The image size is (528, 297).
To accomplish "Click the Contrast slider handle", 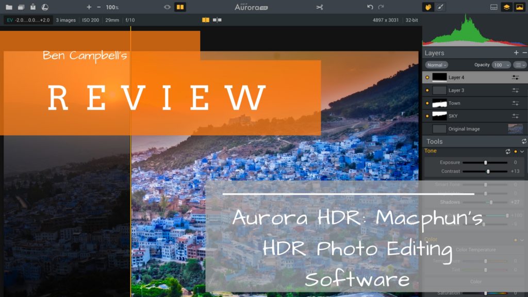I will 488,171.
